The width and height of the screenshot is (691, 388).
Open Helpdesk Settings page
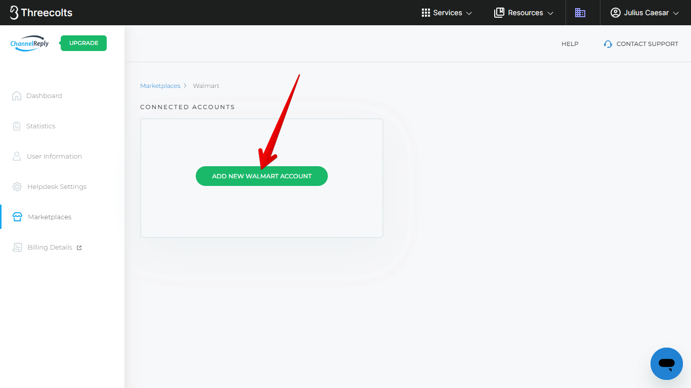tap(57, 187)
